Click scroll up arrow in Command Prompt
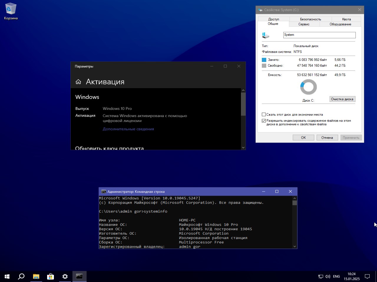 (295, 198)
